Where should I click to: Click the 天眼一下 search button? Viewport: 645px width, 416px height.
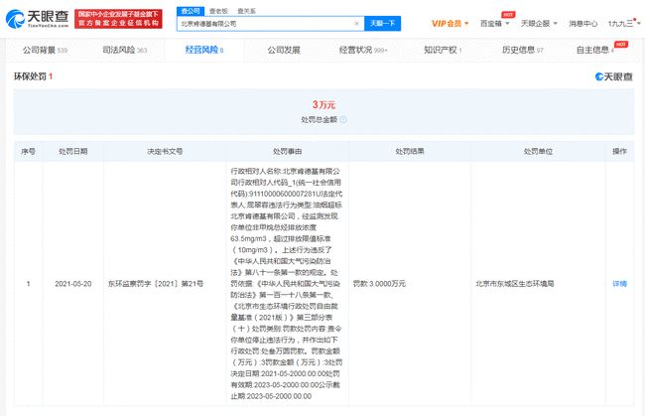click(x=383, y=22)
